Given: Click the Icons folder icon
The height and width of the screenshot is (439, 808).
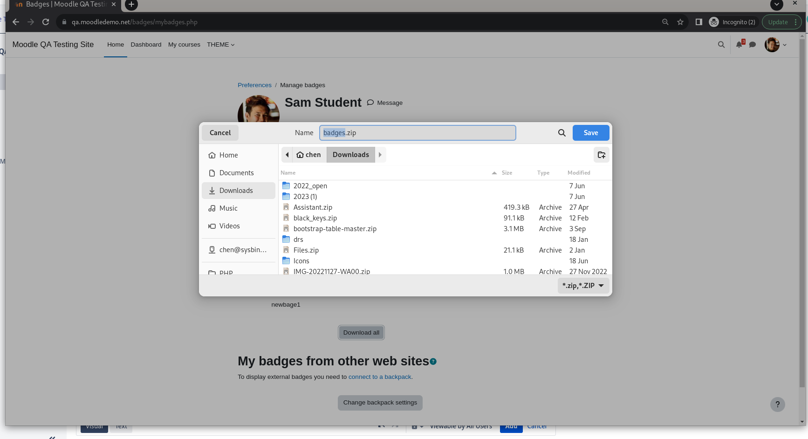Looking at the screenshot, I should [286, 261].
